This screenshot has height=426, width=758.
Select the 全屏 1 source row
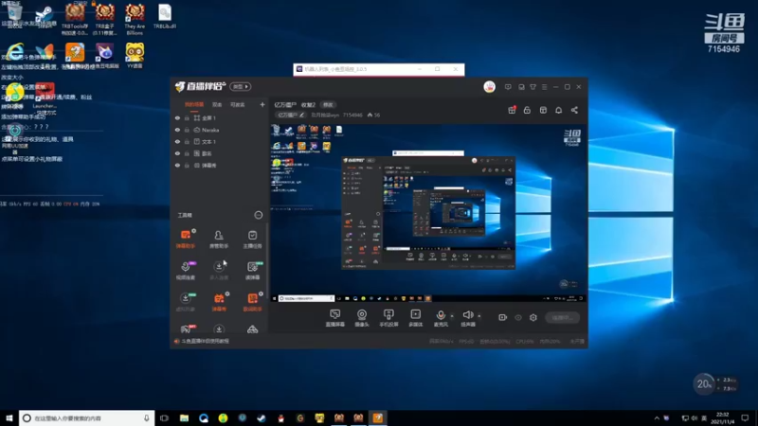click(x=219, y=117)
